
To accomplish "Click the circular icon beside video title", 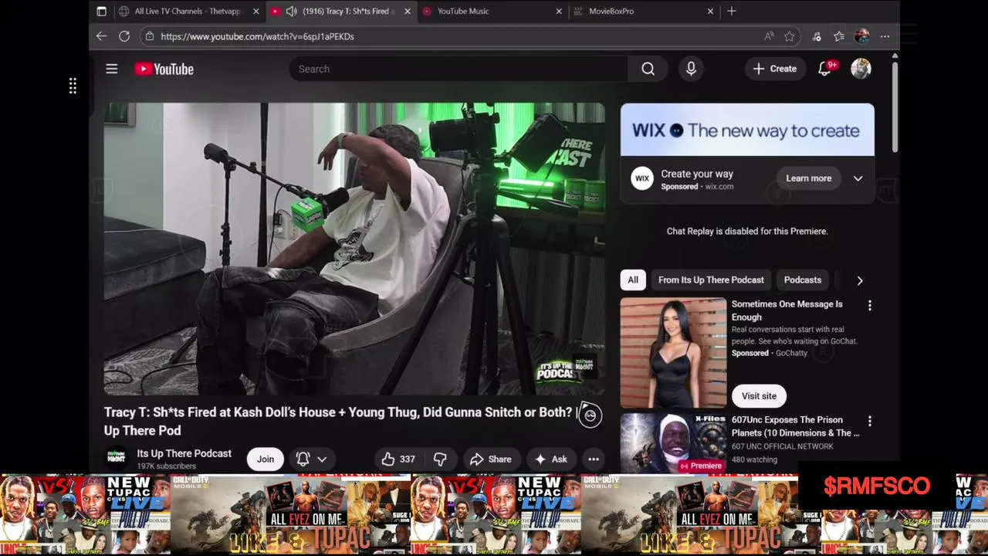I will pyautogui.click(x=590, y=415).
